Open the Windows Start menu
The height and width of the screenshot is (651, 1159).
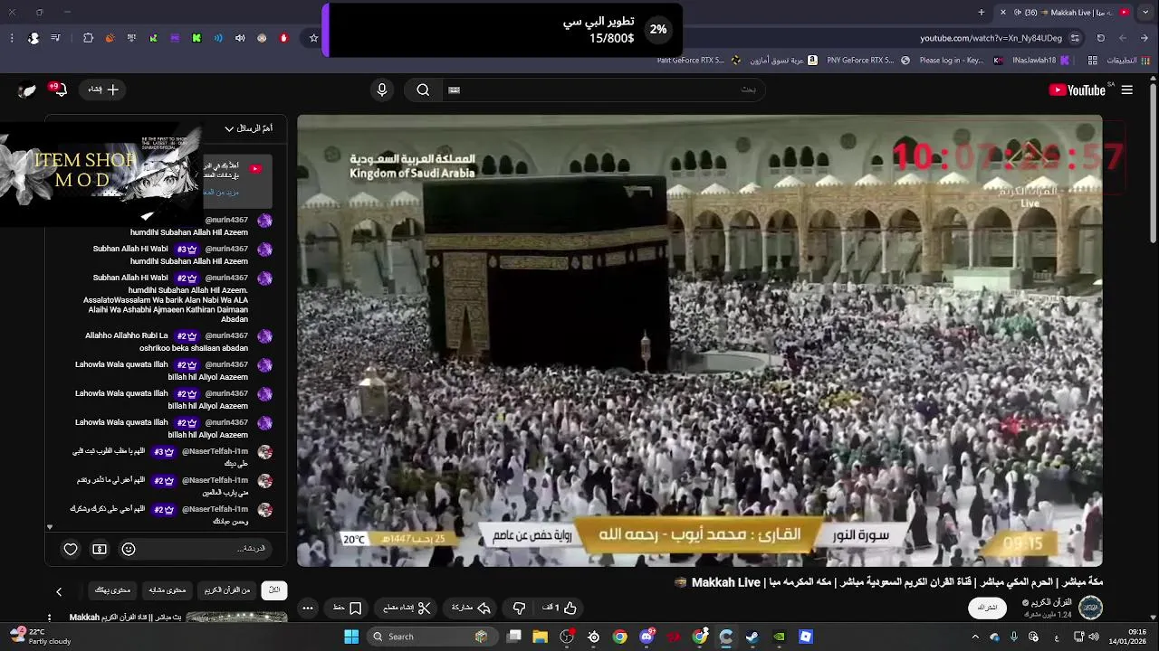click(x=351, y=637)
